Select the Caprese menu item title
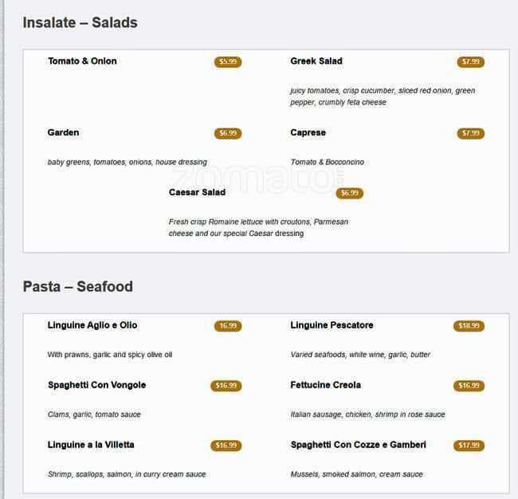Image resolution: width=518 pixels, height=499 pixels. point(308,133)
